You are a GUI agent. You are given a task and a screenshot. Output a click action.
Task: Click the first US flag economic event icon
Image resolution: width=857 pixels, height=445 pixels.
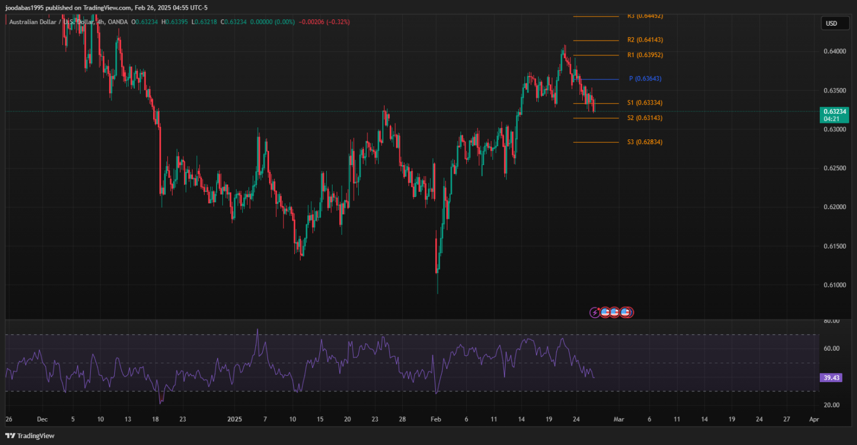605,312
